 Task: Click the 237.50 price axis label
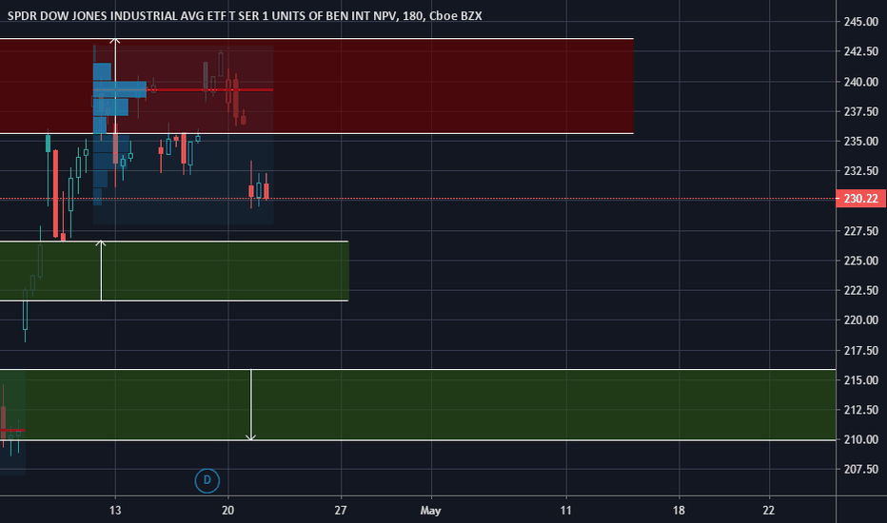point(861,111)
